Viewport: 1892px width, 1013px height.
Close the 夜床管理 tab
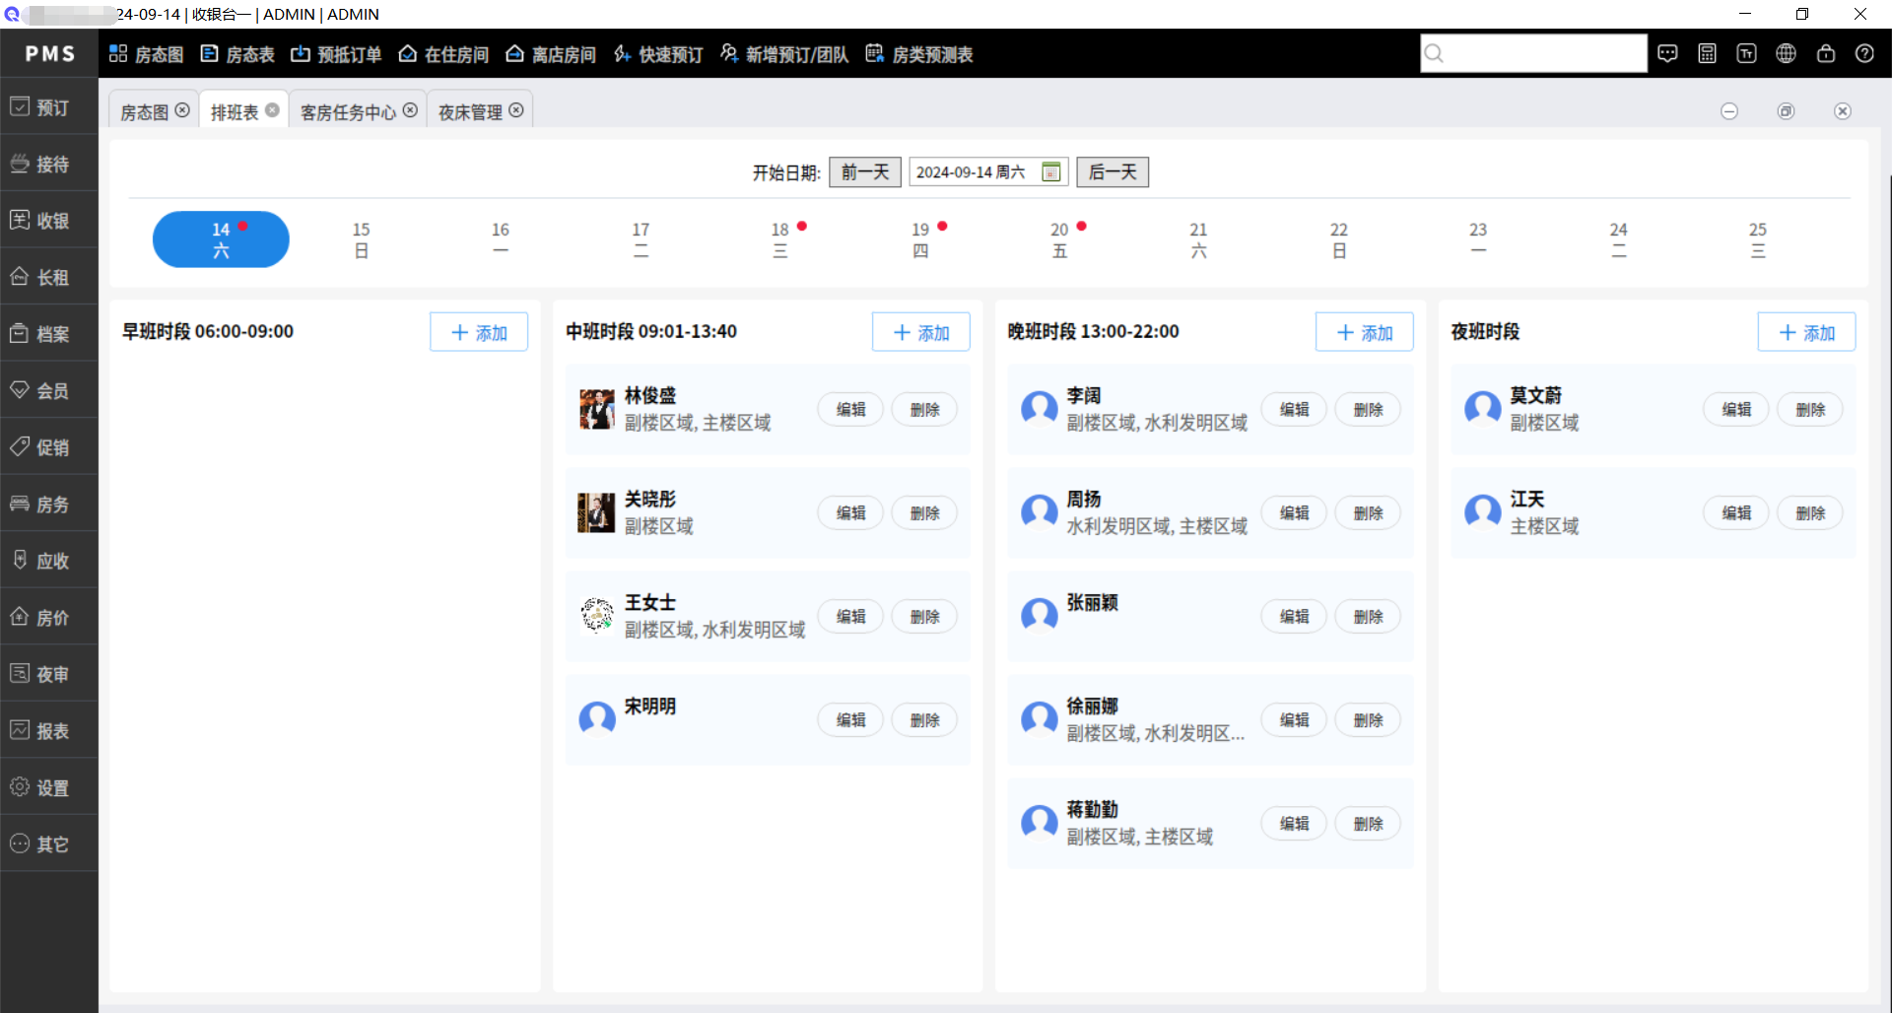pyautogui.click(x=516, y=110)
